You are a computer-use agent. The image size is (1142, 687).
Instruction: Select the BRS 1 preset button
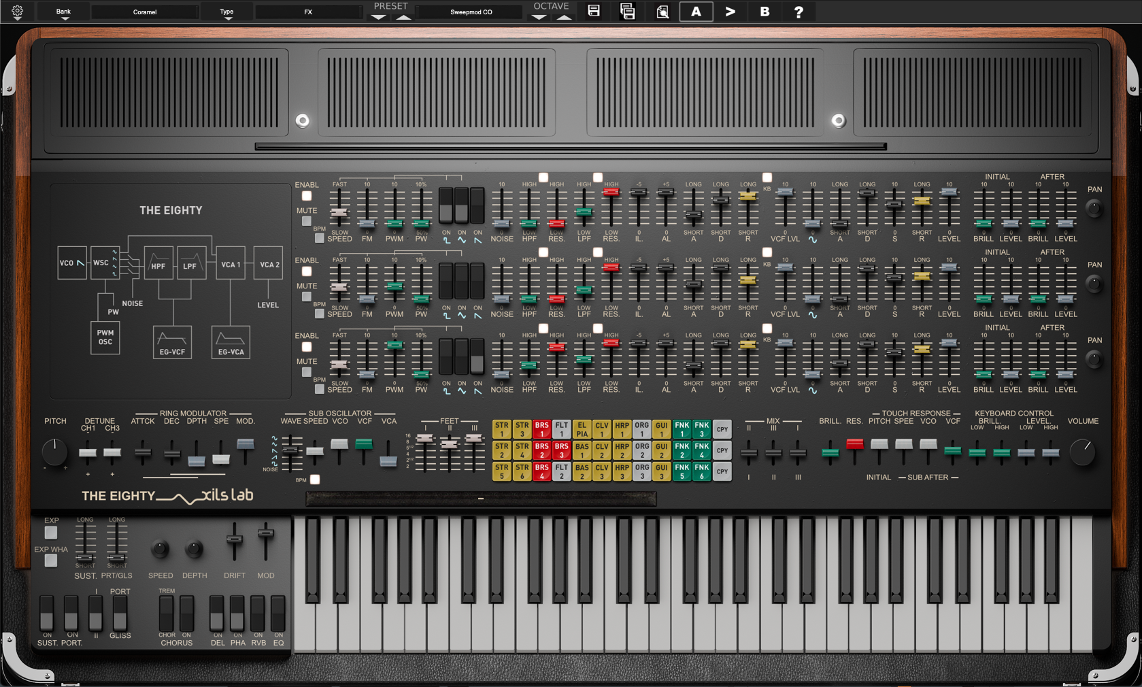[541, 429]
